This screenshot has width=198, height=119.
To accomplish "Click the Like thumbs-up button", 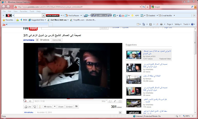I will point(28,107).
